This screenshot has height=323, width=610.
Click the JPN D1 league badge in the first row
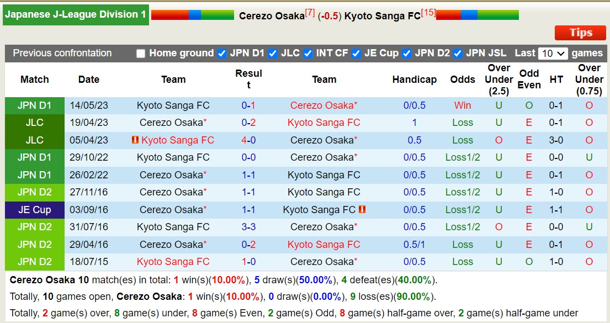34,105
